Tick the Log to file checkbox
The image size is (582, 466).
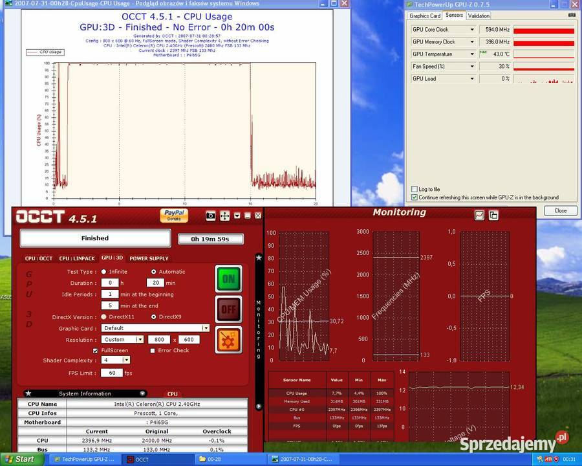tap(415, 190)
